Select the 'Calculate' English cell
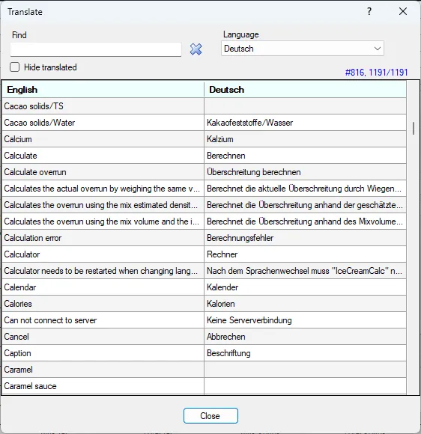 tap(103, 156)
